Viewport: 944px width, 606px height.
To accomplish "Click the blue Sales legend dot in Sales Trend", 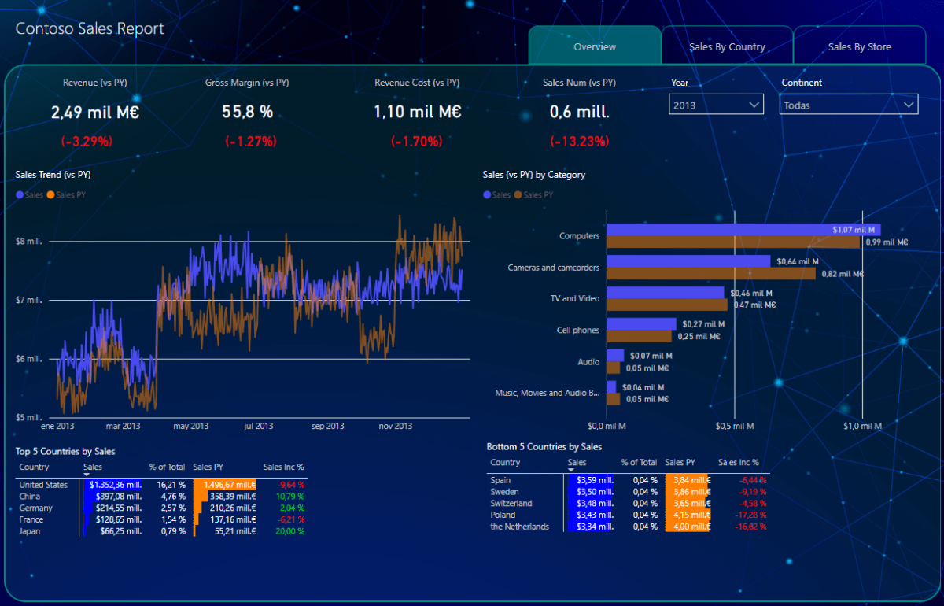I will (20, 195).
